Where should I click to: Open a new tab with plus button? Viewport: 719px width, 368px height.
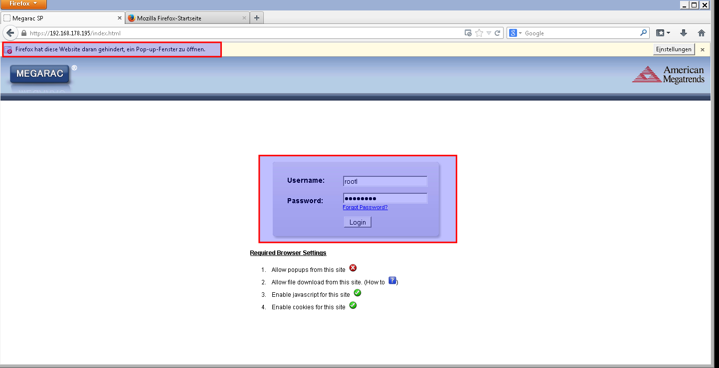[257, 18]
